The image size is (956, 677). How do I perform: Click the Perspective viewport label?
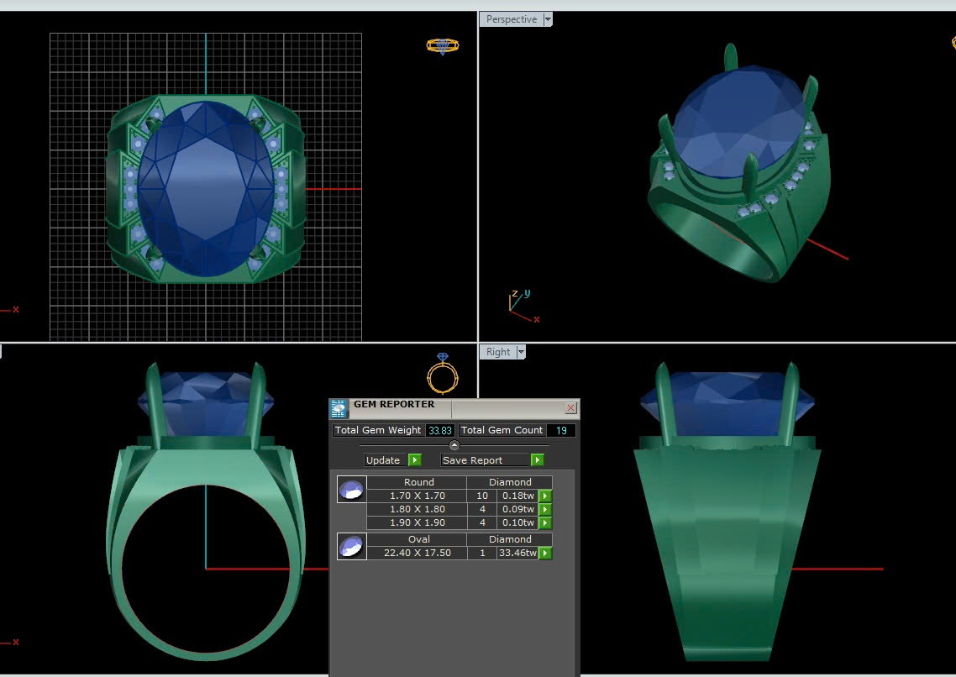tap(511, 19)
